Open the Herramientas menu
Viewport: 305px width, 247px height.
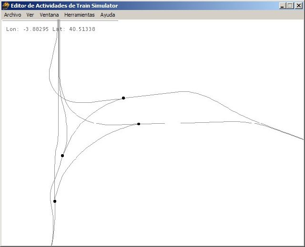tap(79, 15)
